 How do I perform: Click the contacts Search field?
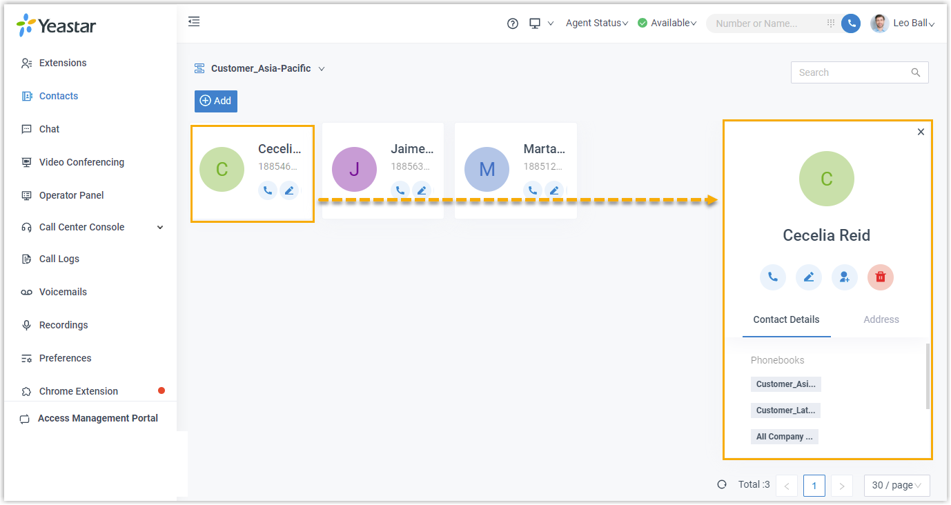point(859,72)
